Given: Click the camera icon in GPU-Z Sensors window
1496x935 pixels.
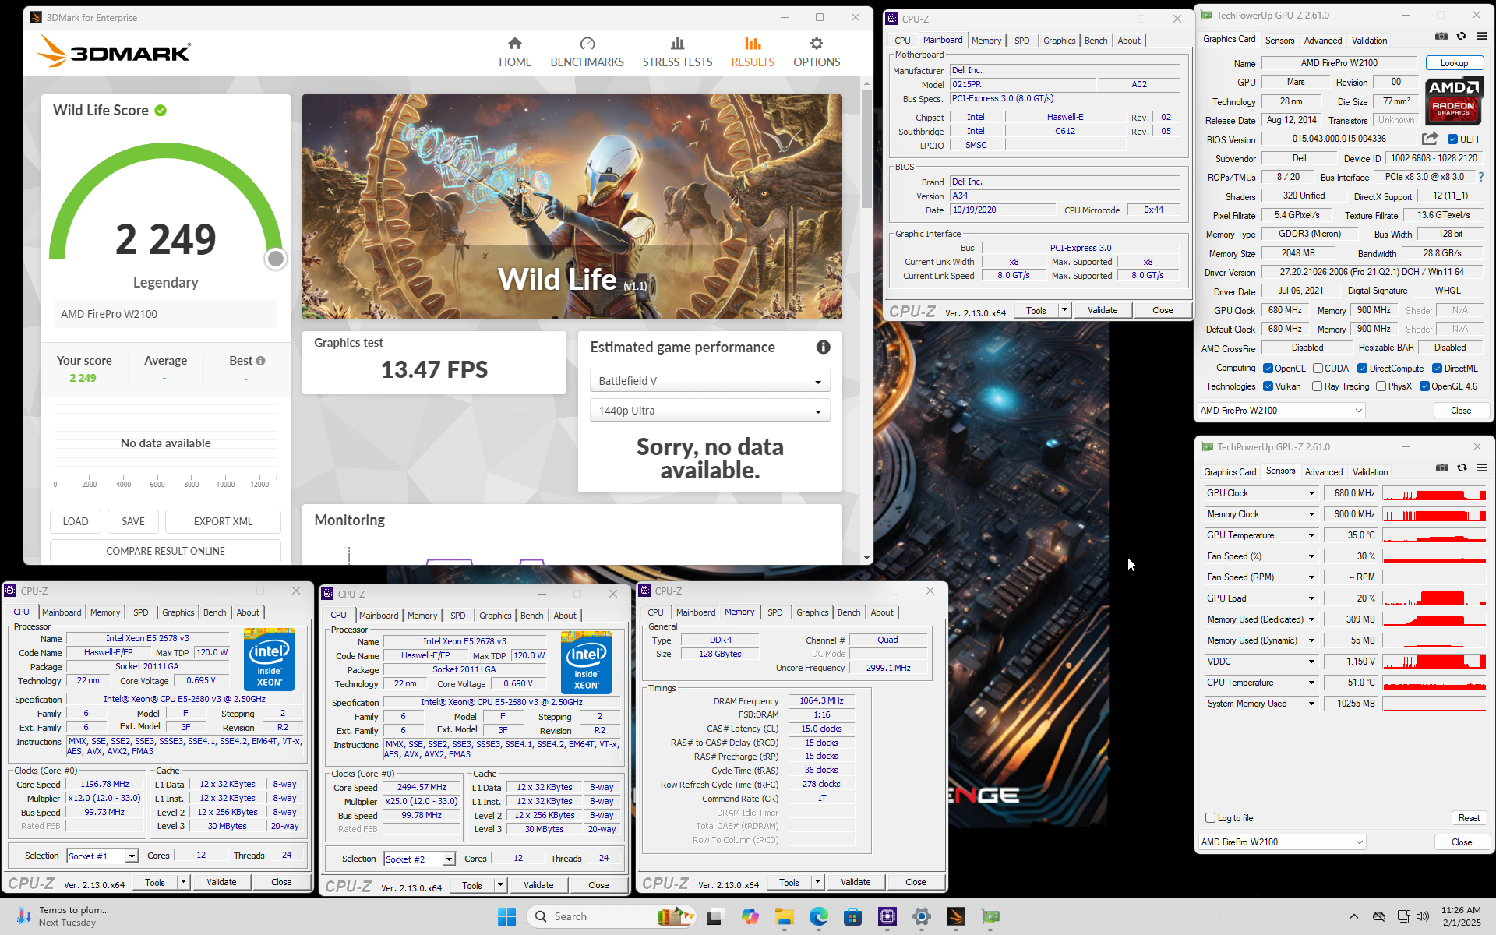Looking at the screenshot, I should pyautogui.click(x=1442, y=467).
